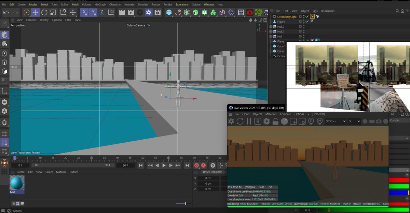The image size is (410, 213).
Task: Select the Live Selection tool
Action: click(x=27, y=12)
